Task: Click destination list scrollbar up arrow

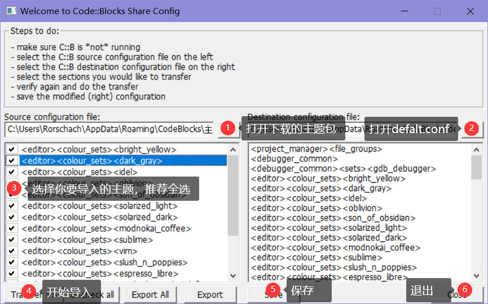Action: click(x=476, y=149)
